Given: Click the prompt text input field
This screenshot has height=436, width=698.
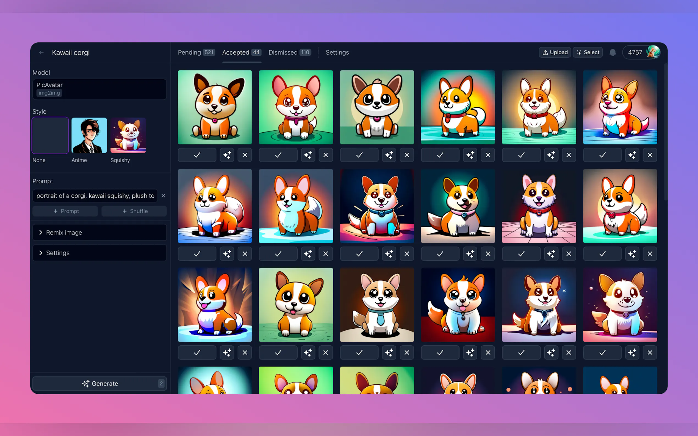Looking at the screenshot, I should pos(95,196).
